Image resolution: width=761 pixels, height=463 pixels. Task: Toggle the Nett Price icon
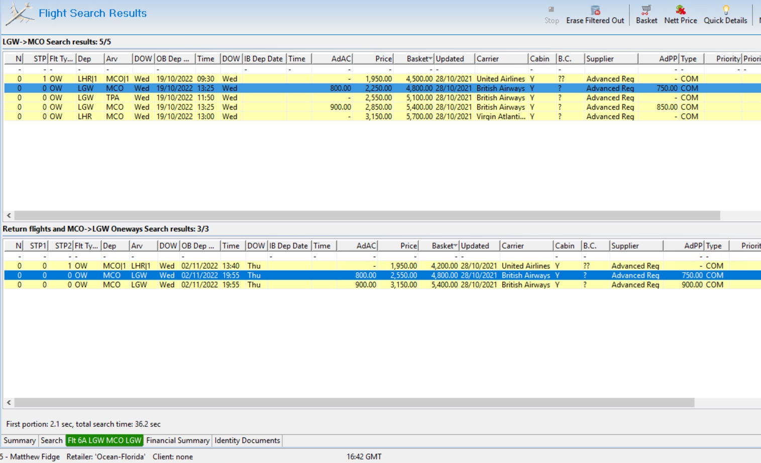click(680, 10)
